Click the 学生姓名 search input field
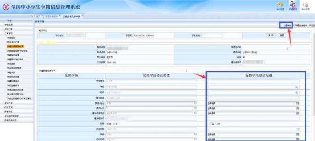This screenshot has height=141, width=315. click(212, 36)
